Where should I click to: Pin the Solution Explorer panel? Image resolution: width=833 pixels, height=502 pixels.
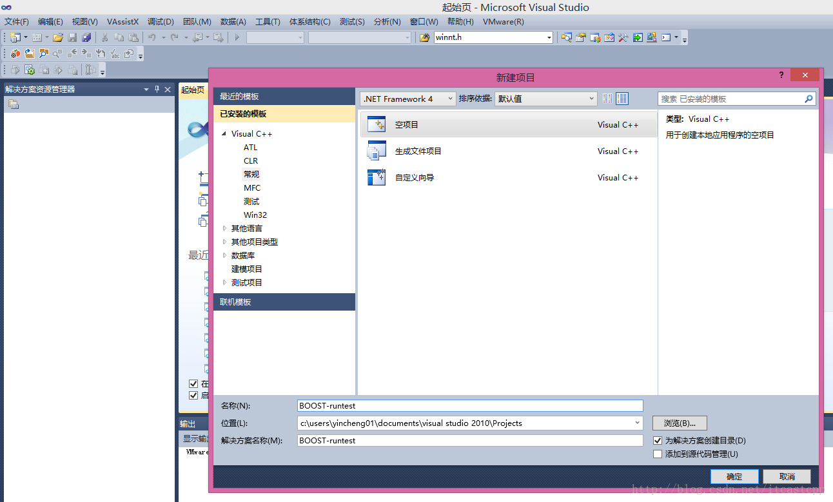tap(157, 90)
